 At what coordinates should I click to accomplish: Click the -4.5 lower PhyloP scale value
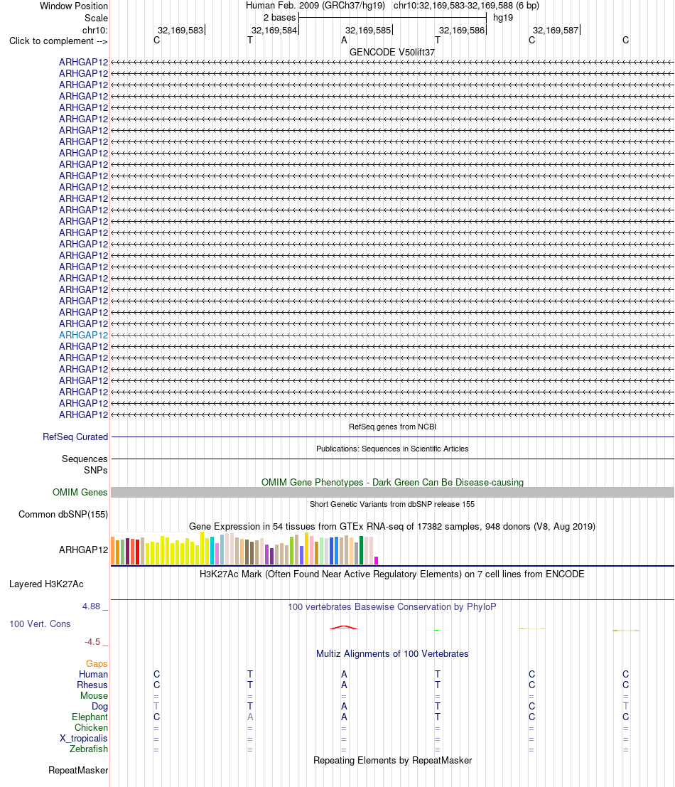coord(92,642)
